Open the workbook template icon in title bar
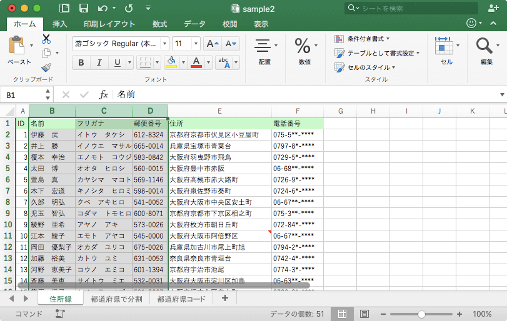The height and width of the screenshot is (321, 507). pos(64,8)
